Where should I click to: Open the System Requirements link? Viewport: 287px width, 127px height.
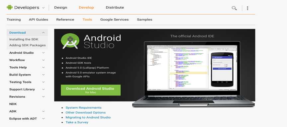coord(83,108)
